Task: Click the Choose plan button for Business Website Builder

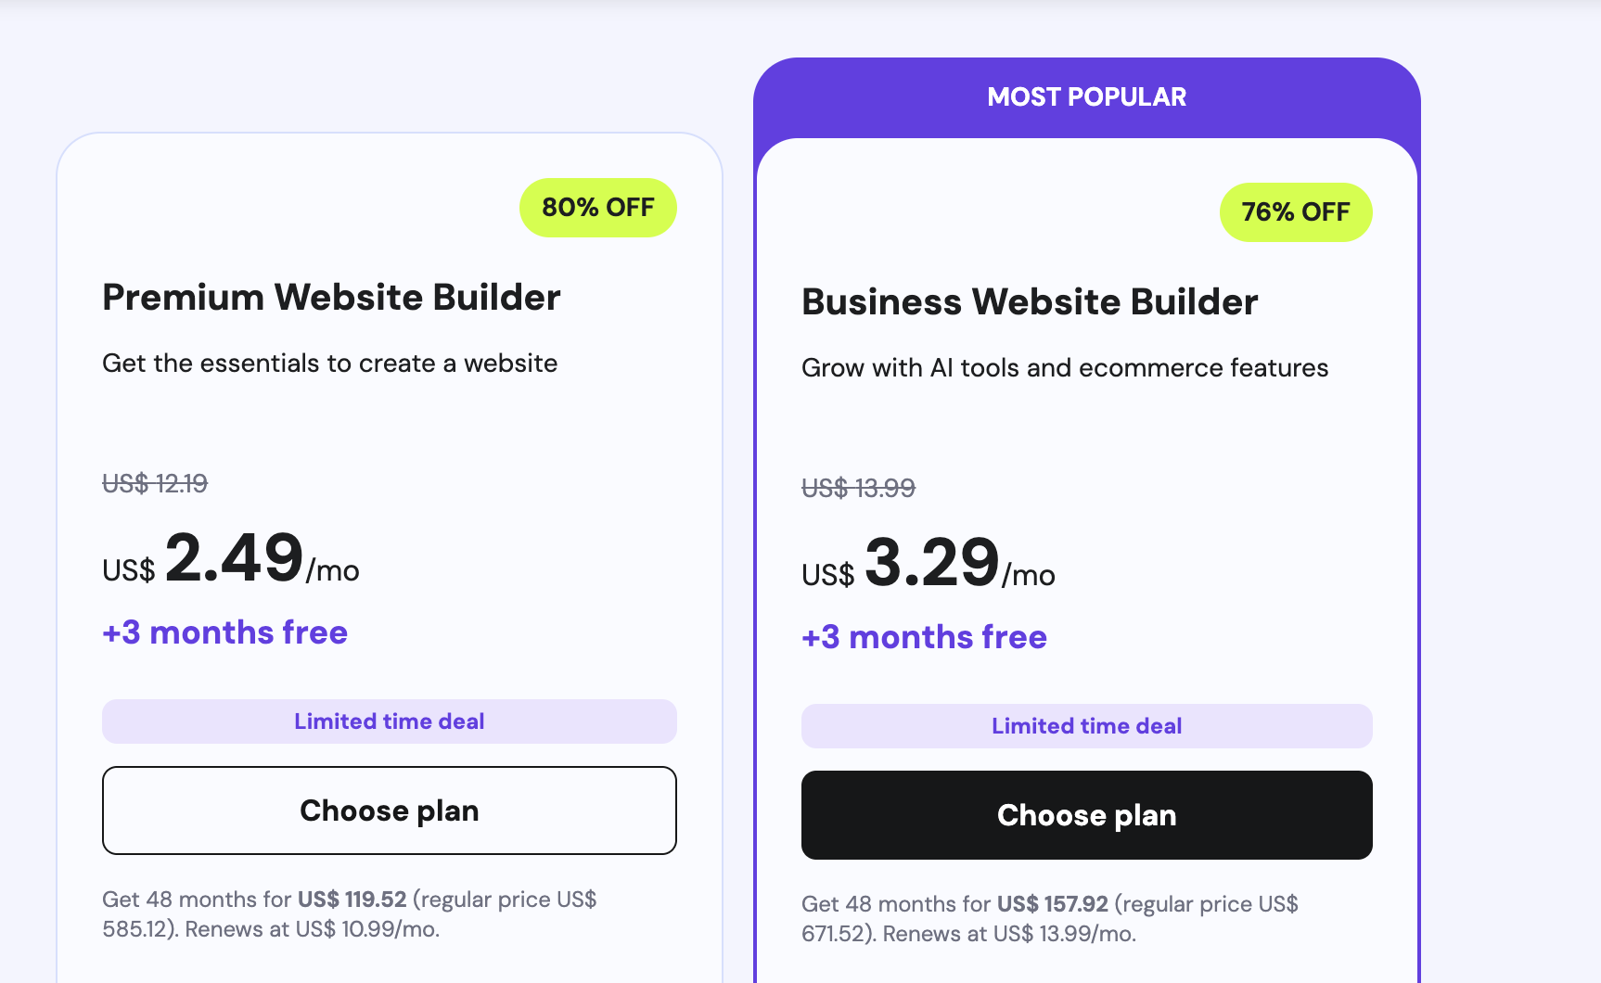Action: 1086,814
